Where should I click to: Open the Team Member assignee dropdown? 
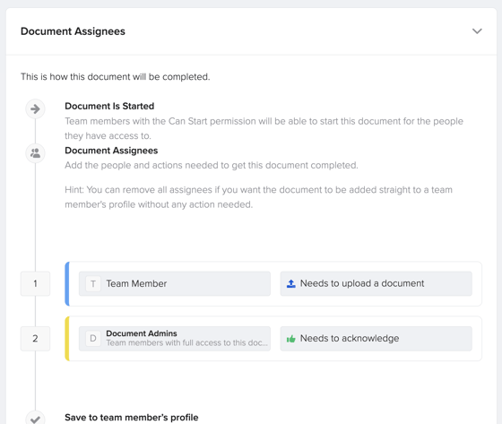(x=175, y=284)
